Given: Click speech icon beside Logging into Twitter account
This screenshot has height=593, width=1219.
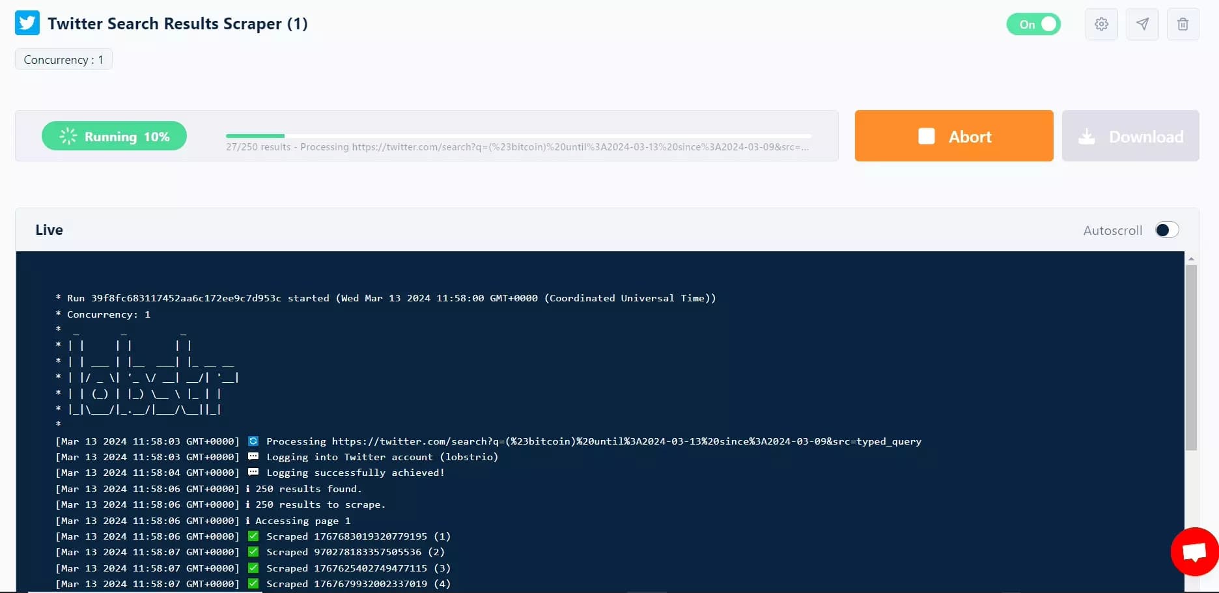Looking at the screenshot, I should (253, 457).
